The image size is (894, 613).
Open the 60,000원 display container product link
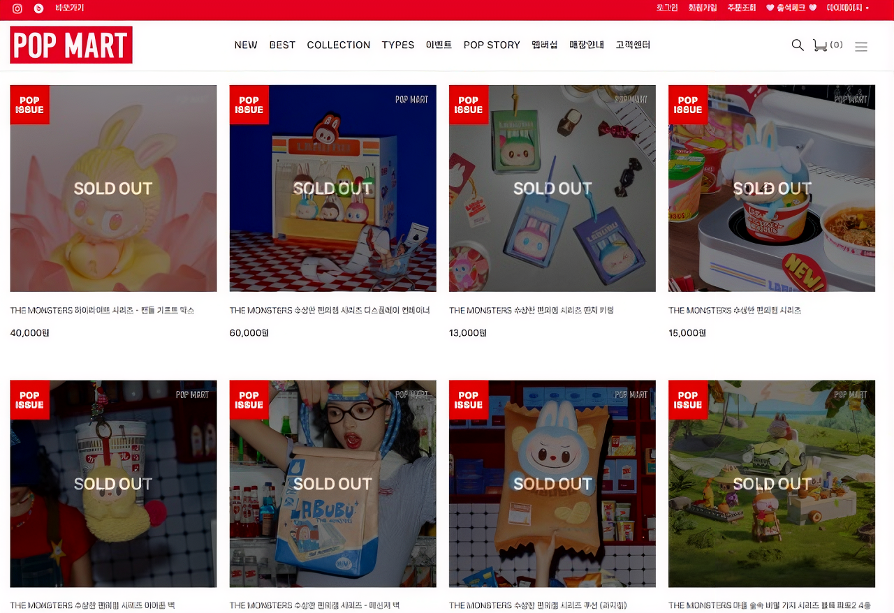click(x=330, y=310)
